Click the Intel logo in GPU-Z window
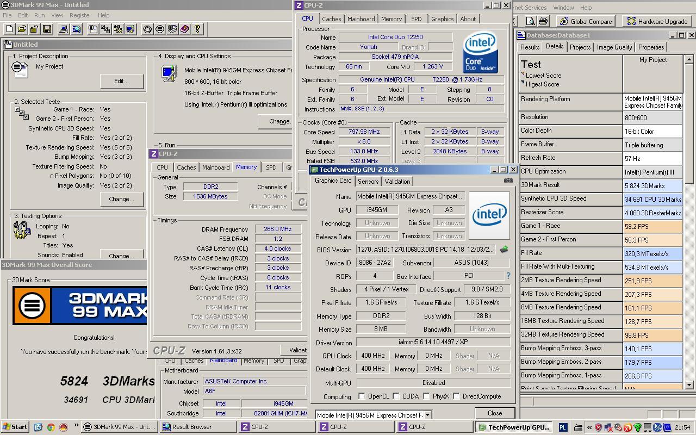 pyautogui.click(x=489, y=215)
